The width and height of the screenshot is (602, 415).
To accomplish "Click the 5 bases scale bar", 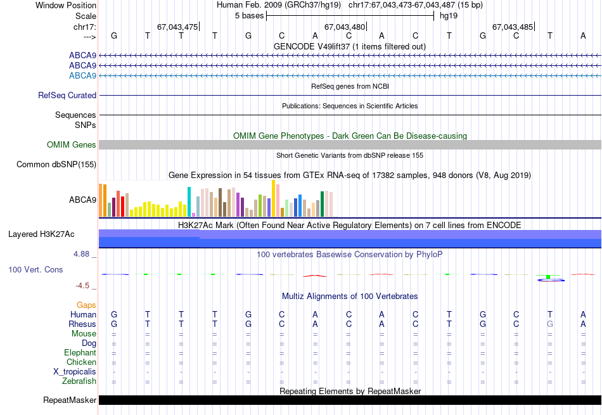I will [350, 16].
